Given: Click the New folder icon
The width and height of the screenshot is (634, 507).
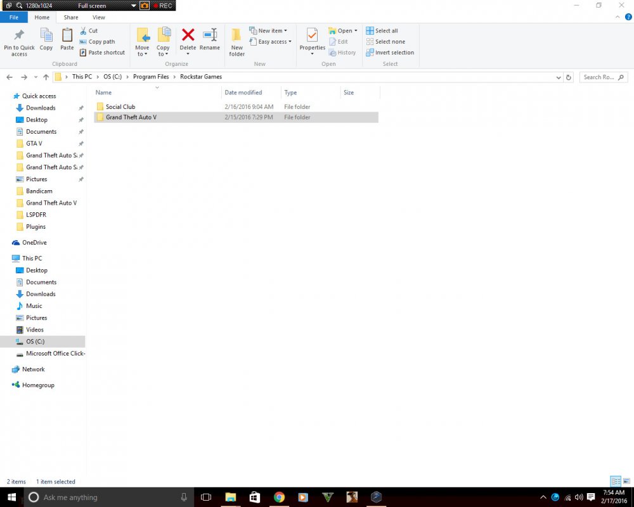Looking at the screenshot, I should 236,35.
